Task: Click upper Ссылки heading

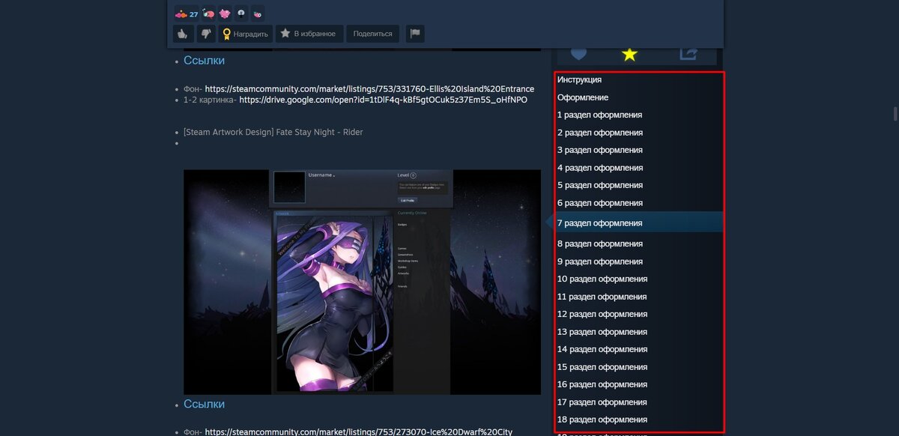Action: (x=204, y=60)
